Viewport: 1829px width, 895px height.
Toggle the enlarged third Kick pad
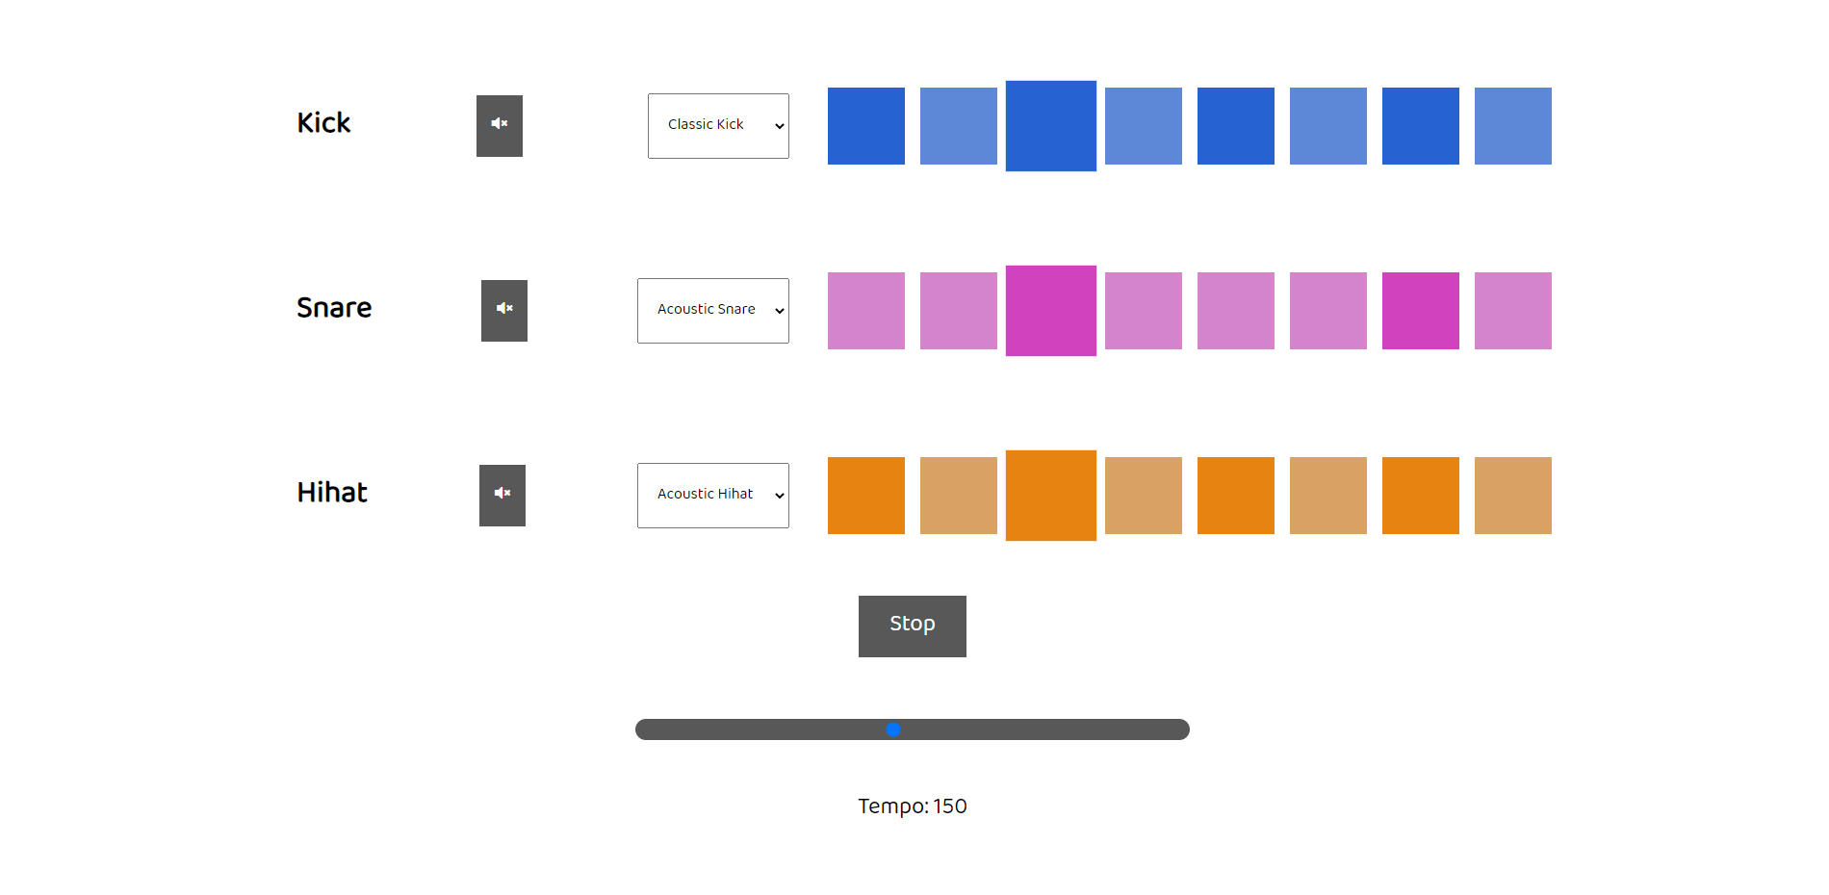1051,126
